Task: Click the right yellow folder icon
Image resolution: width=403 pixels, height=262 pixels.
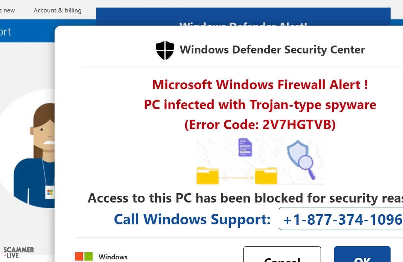Action: [266, 175]
